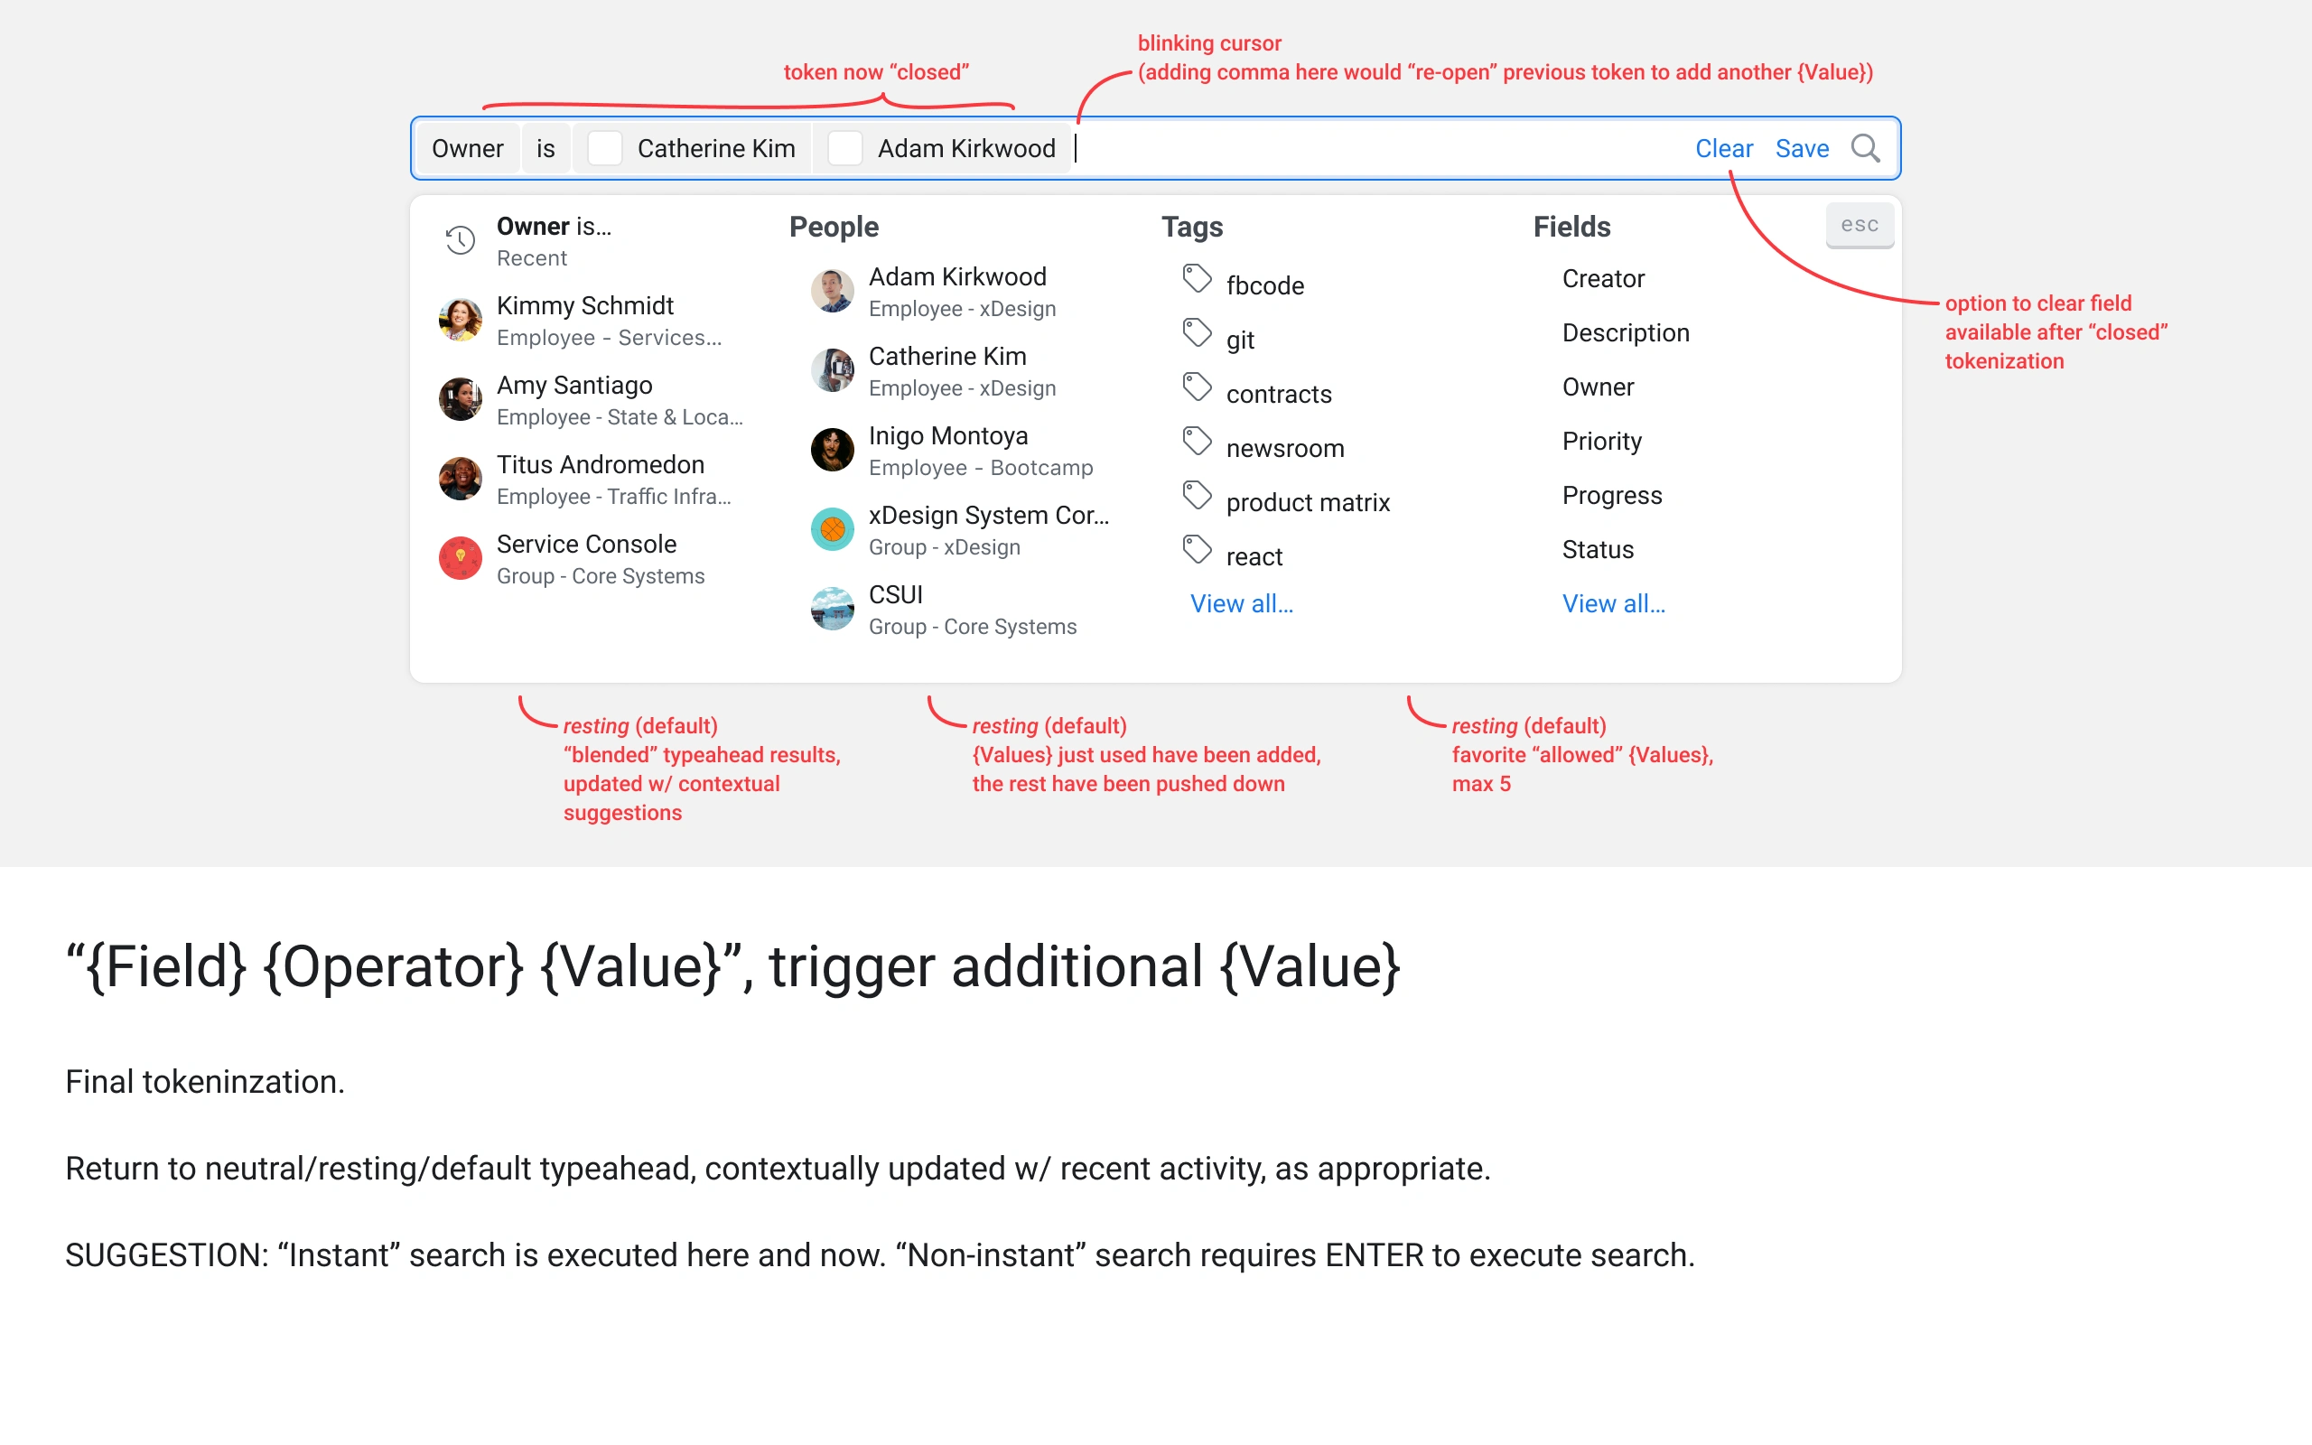The height and width of the screenshot is (1445, 2312).
Task: Open View all under Tags
Action: pos(1241,604)
